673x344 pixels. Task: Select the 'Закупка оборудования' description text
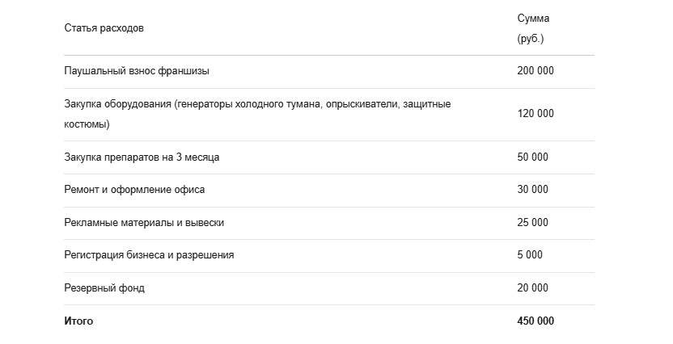[x=257, y=115]
